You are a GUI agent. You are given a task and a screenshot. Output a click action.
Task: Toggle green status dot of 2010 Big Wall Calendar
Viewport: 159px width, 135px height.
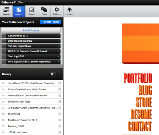[x=59, y=41]
